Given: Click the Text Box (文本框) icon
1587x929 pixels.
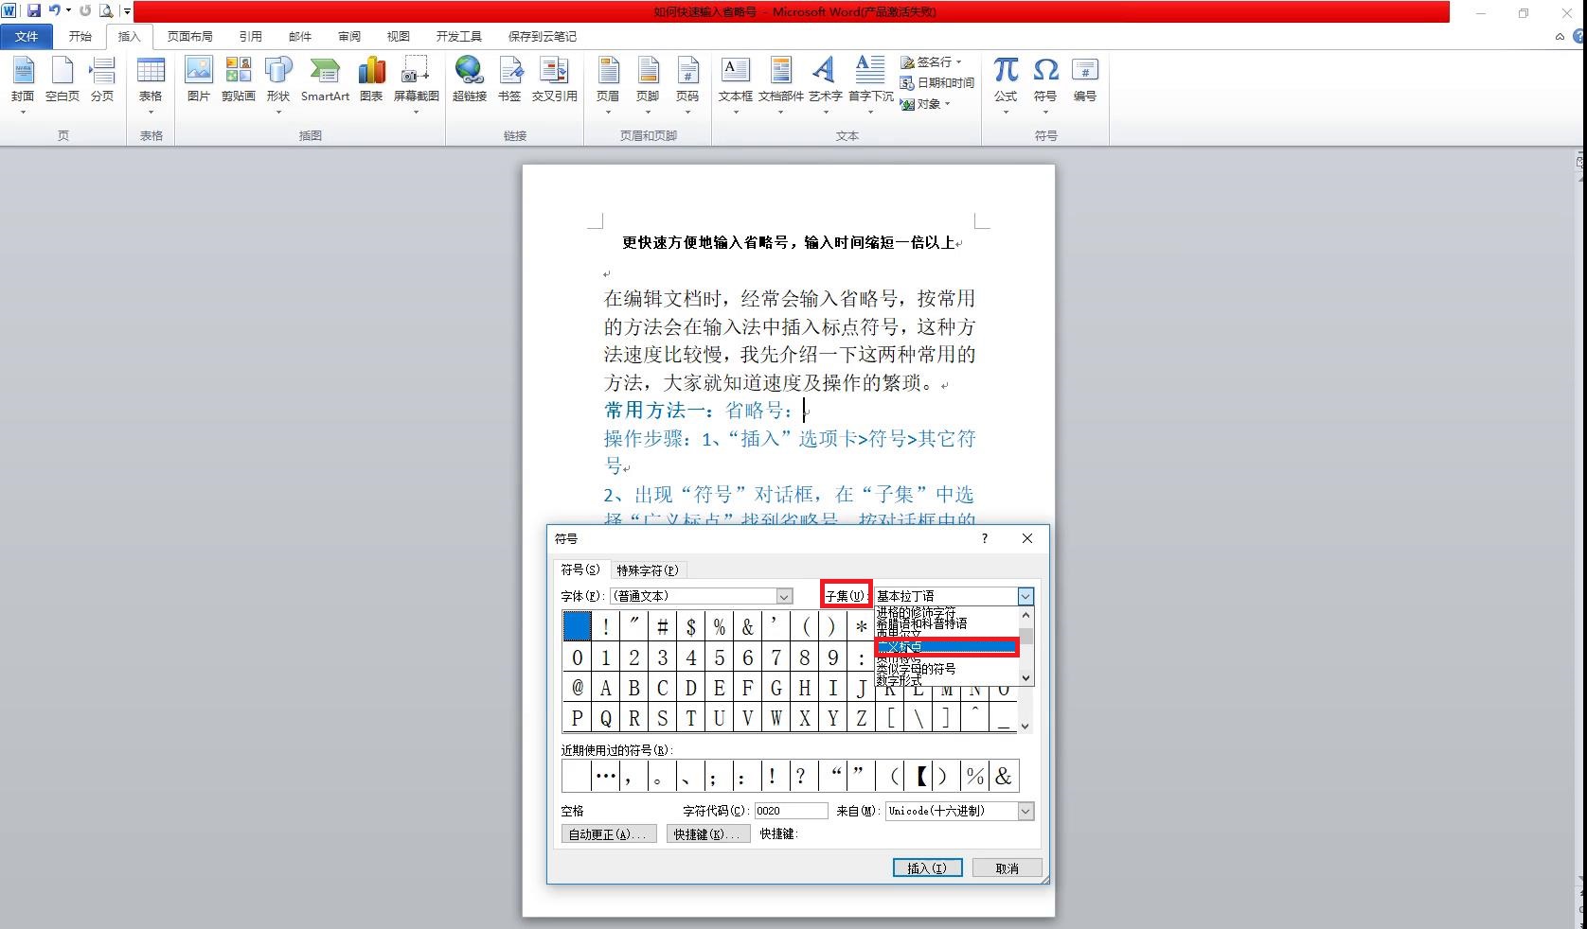Looking at the screenshot, I should pyautogui.click(x=736, y=70).
